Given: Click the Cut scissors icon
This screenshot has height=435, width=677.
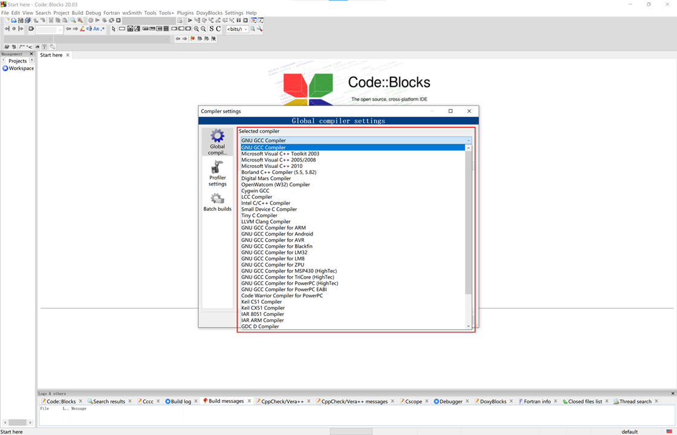Looking at the screenshot, I should coord(51,21).
